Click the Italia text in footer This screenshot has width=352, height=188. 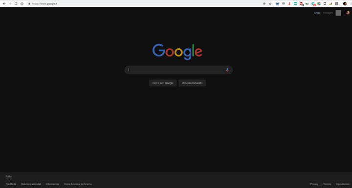[x=8, y=176]
